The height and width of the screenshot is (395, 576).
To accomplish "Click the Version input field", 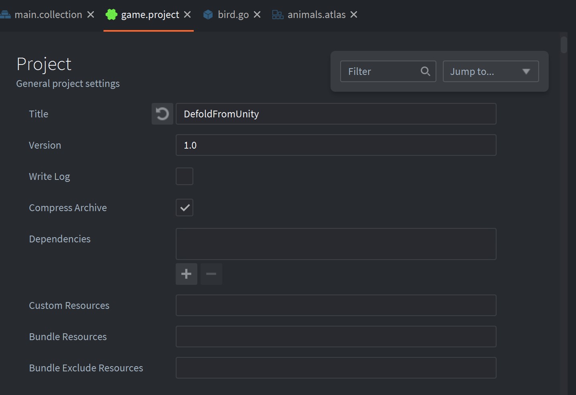I will (x=336, y=145).
